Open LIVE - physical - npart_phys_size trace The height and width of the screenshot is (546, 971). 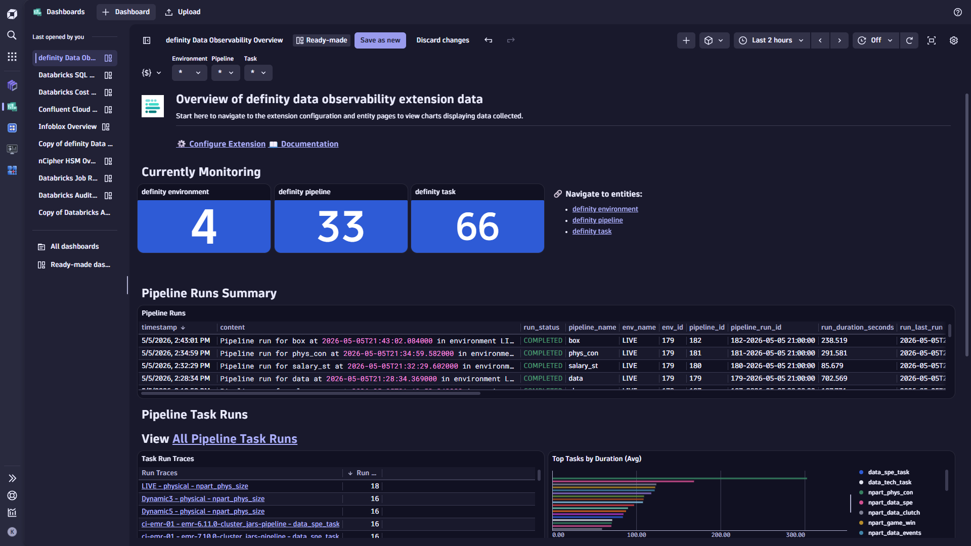(x=195, y=486)
